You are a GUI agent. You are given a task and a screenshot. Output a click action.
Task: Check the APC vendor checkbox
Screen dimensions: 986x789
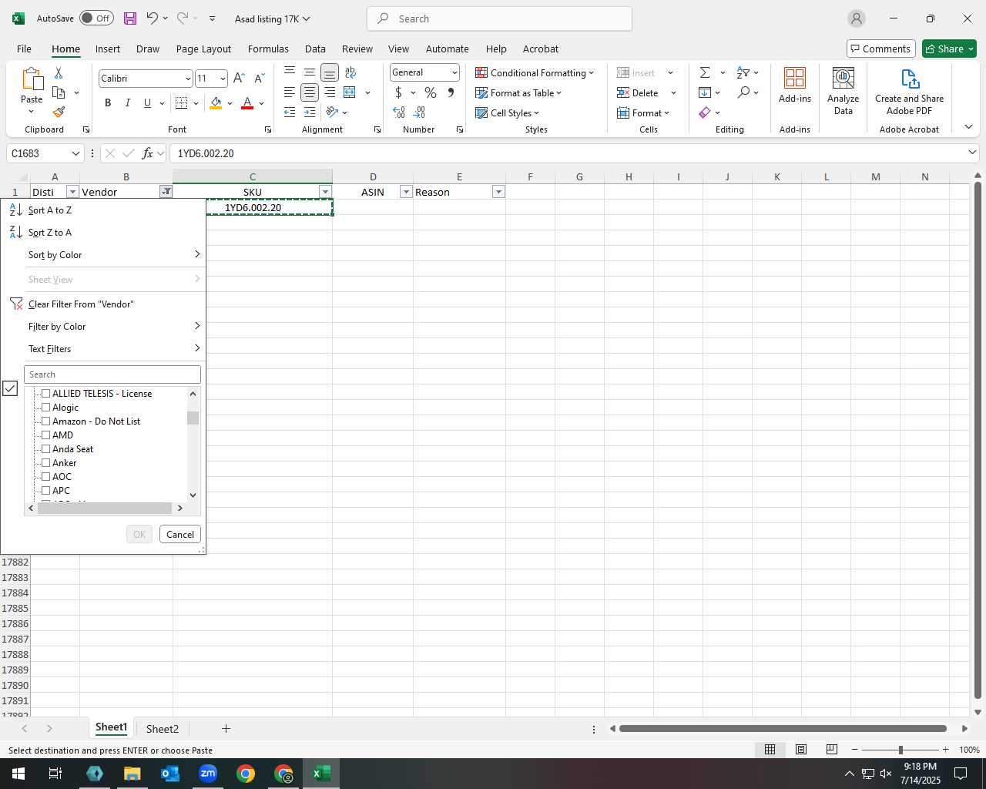click(45, 491)
